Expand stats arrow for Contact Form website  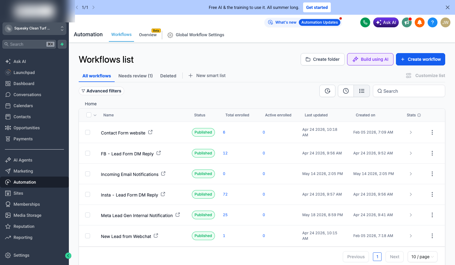point(411,132)
